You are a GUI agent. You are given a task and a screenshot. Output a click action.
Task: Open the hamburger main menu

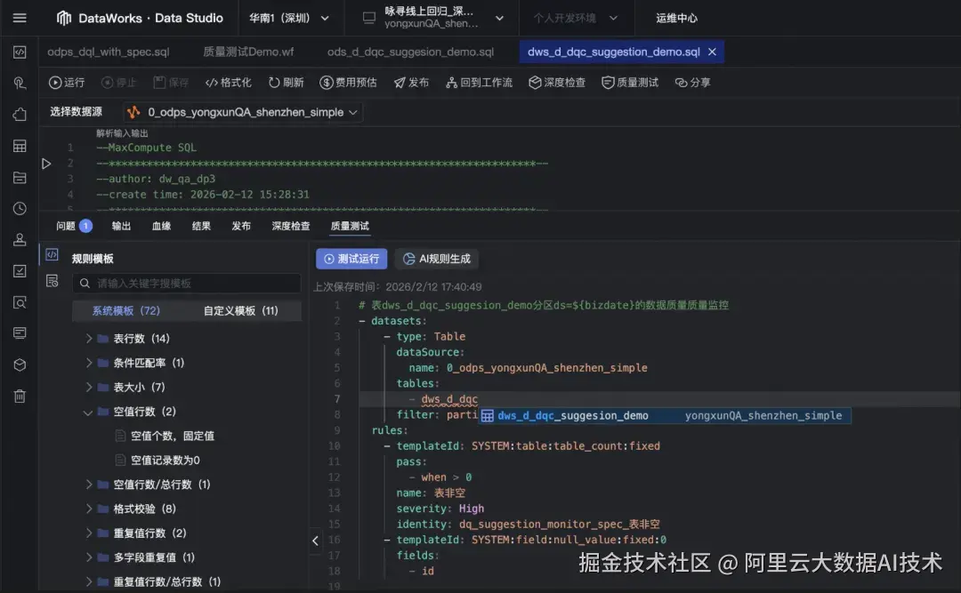coord(20,18)
